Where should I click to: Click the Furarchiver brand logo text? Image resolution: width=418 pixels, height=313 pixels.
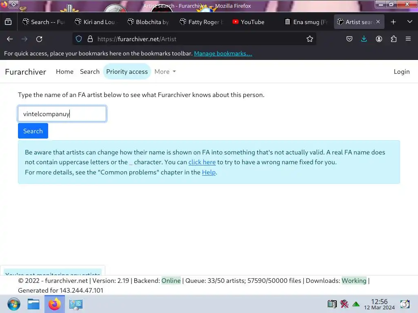click(x=26, y=72)
